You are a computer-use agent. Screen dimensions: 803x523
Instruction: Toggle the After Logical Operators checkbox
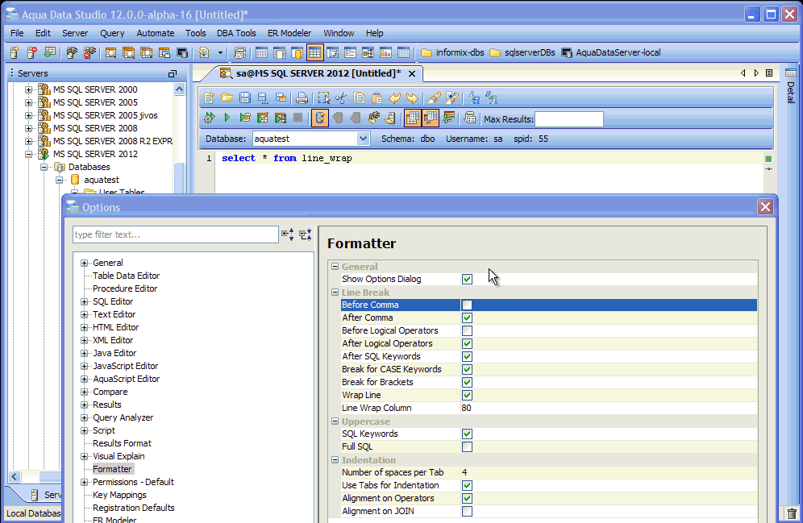click(467, 343)
